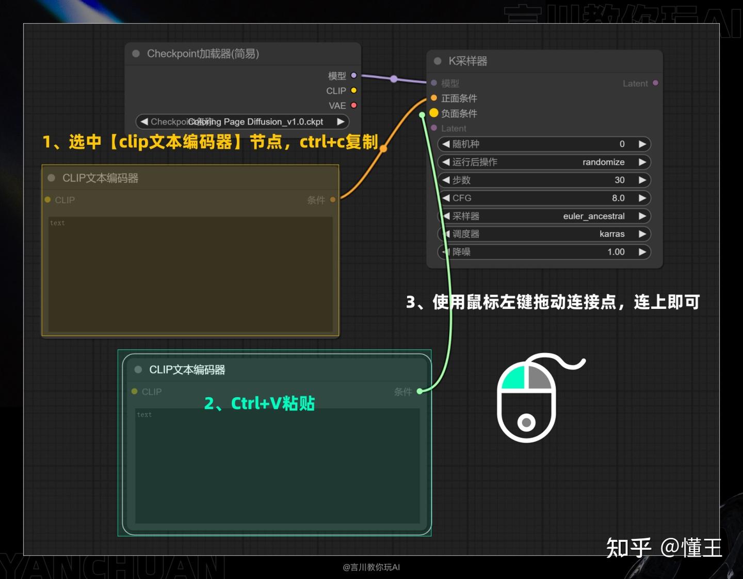Increase 随机种 with its right arrow
Image resolution: width=743 pixels, height=579 pixels.
(642, 144)
